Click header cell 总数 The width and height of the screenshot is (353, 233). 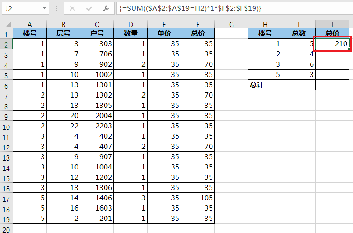(298, 34)
